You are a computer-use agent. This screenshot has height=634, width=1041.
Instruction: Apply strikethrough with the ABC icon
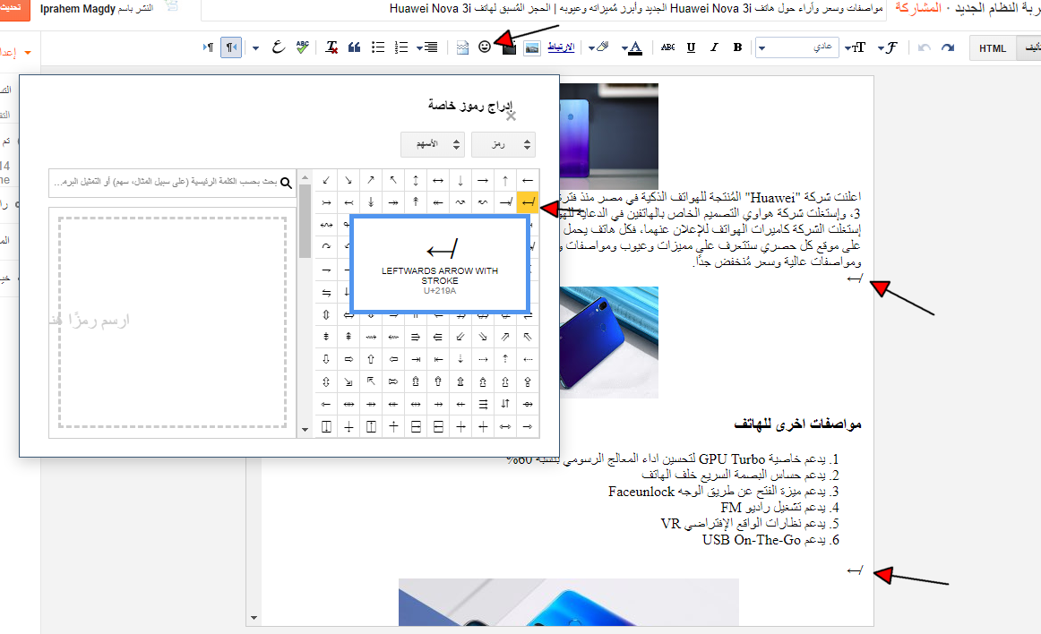(x=668, y=47)
